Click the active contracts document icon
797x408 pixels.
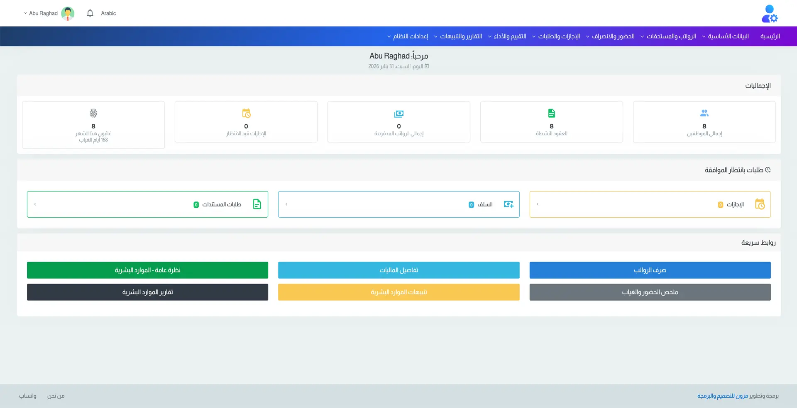(551, 113)
